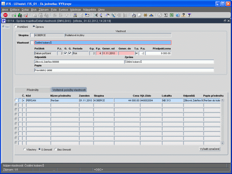Click the P.u. field showing -2

tap(142, 53)
